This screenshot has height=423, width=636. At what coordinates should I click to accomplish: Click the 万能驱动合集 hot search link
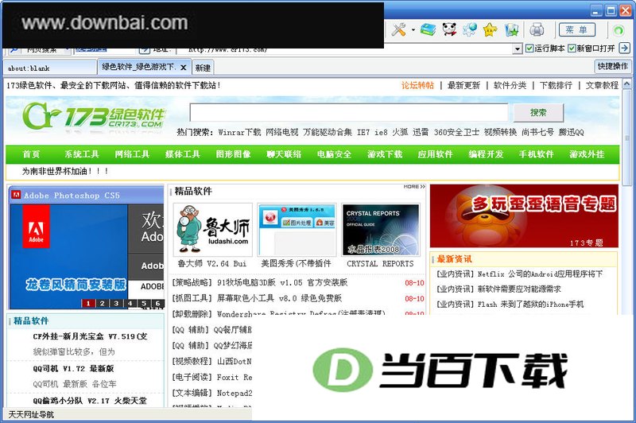click(328, 132)
